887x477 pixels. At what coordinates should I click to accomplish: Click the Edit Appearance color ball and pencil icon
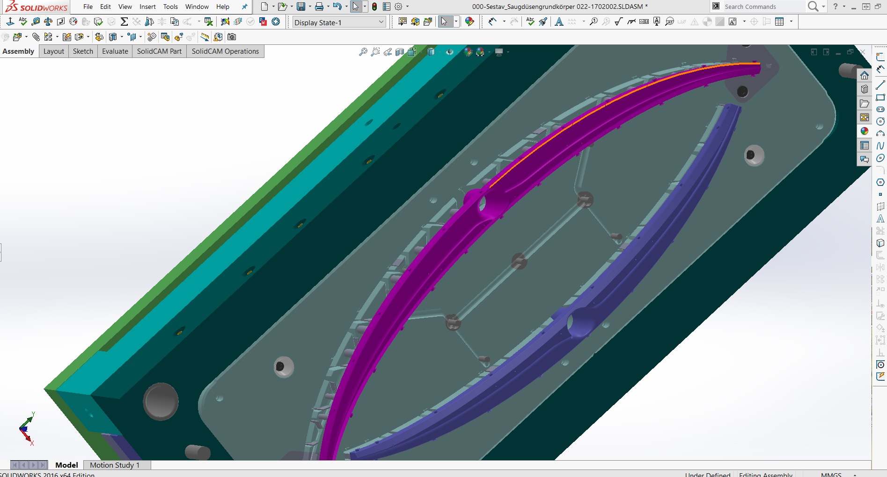coord(469,21)
